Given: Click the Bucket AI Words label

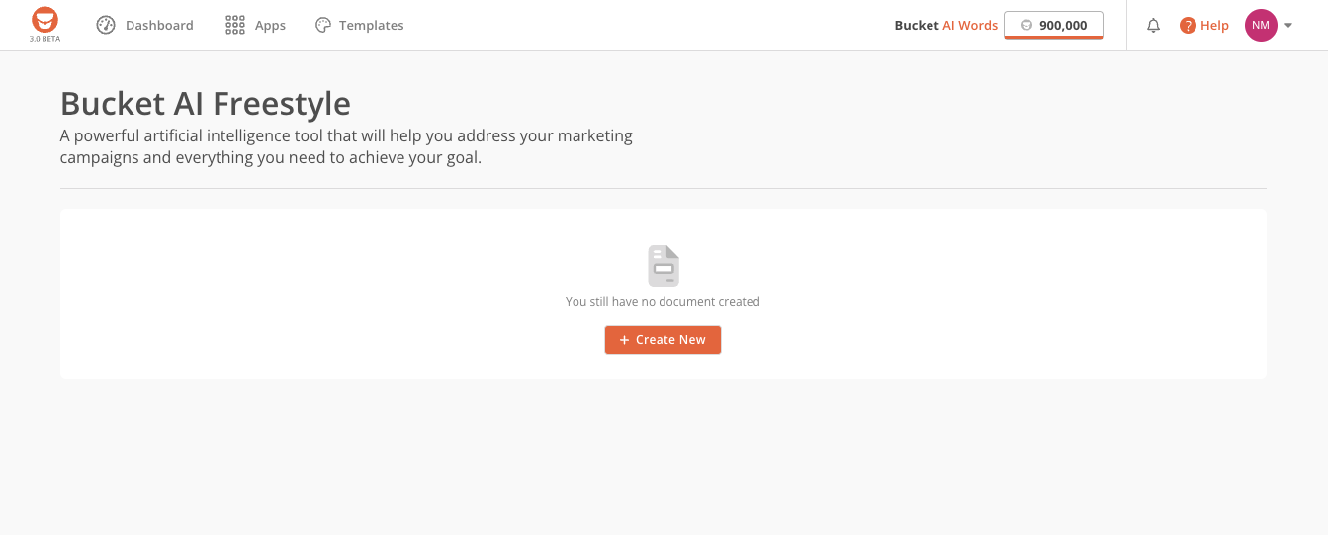Looking at the screenshot, I should 945,26.
